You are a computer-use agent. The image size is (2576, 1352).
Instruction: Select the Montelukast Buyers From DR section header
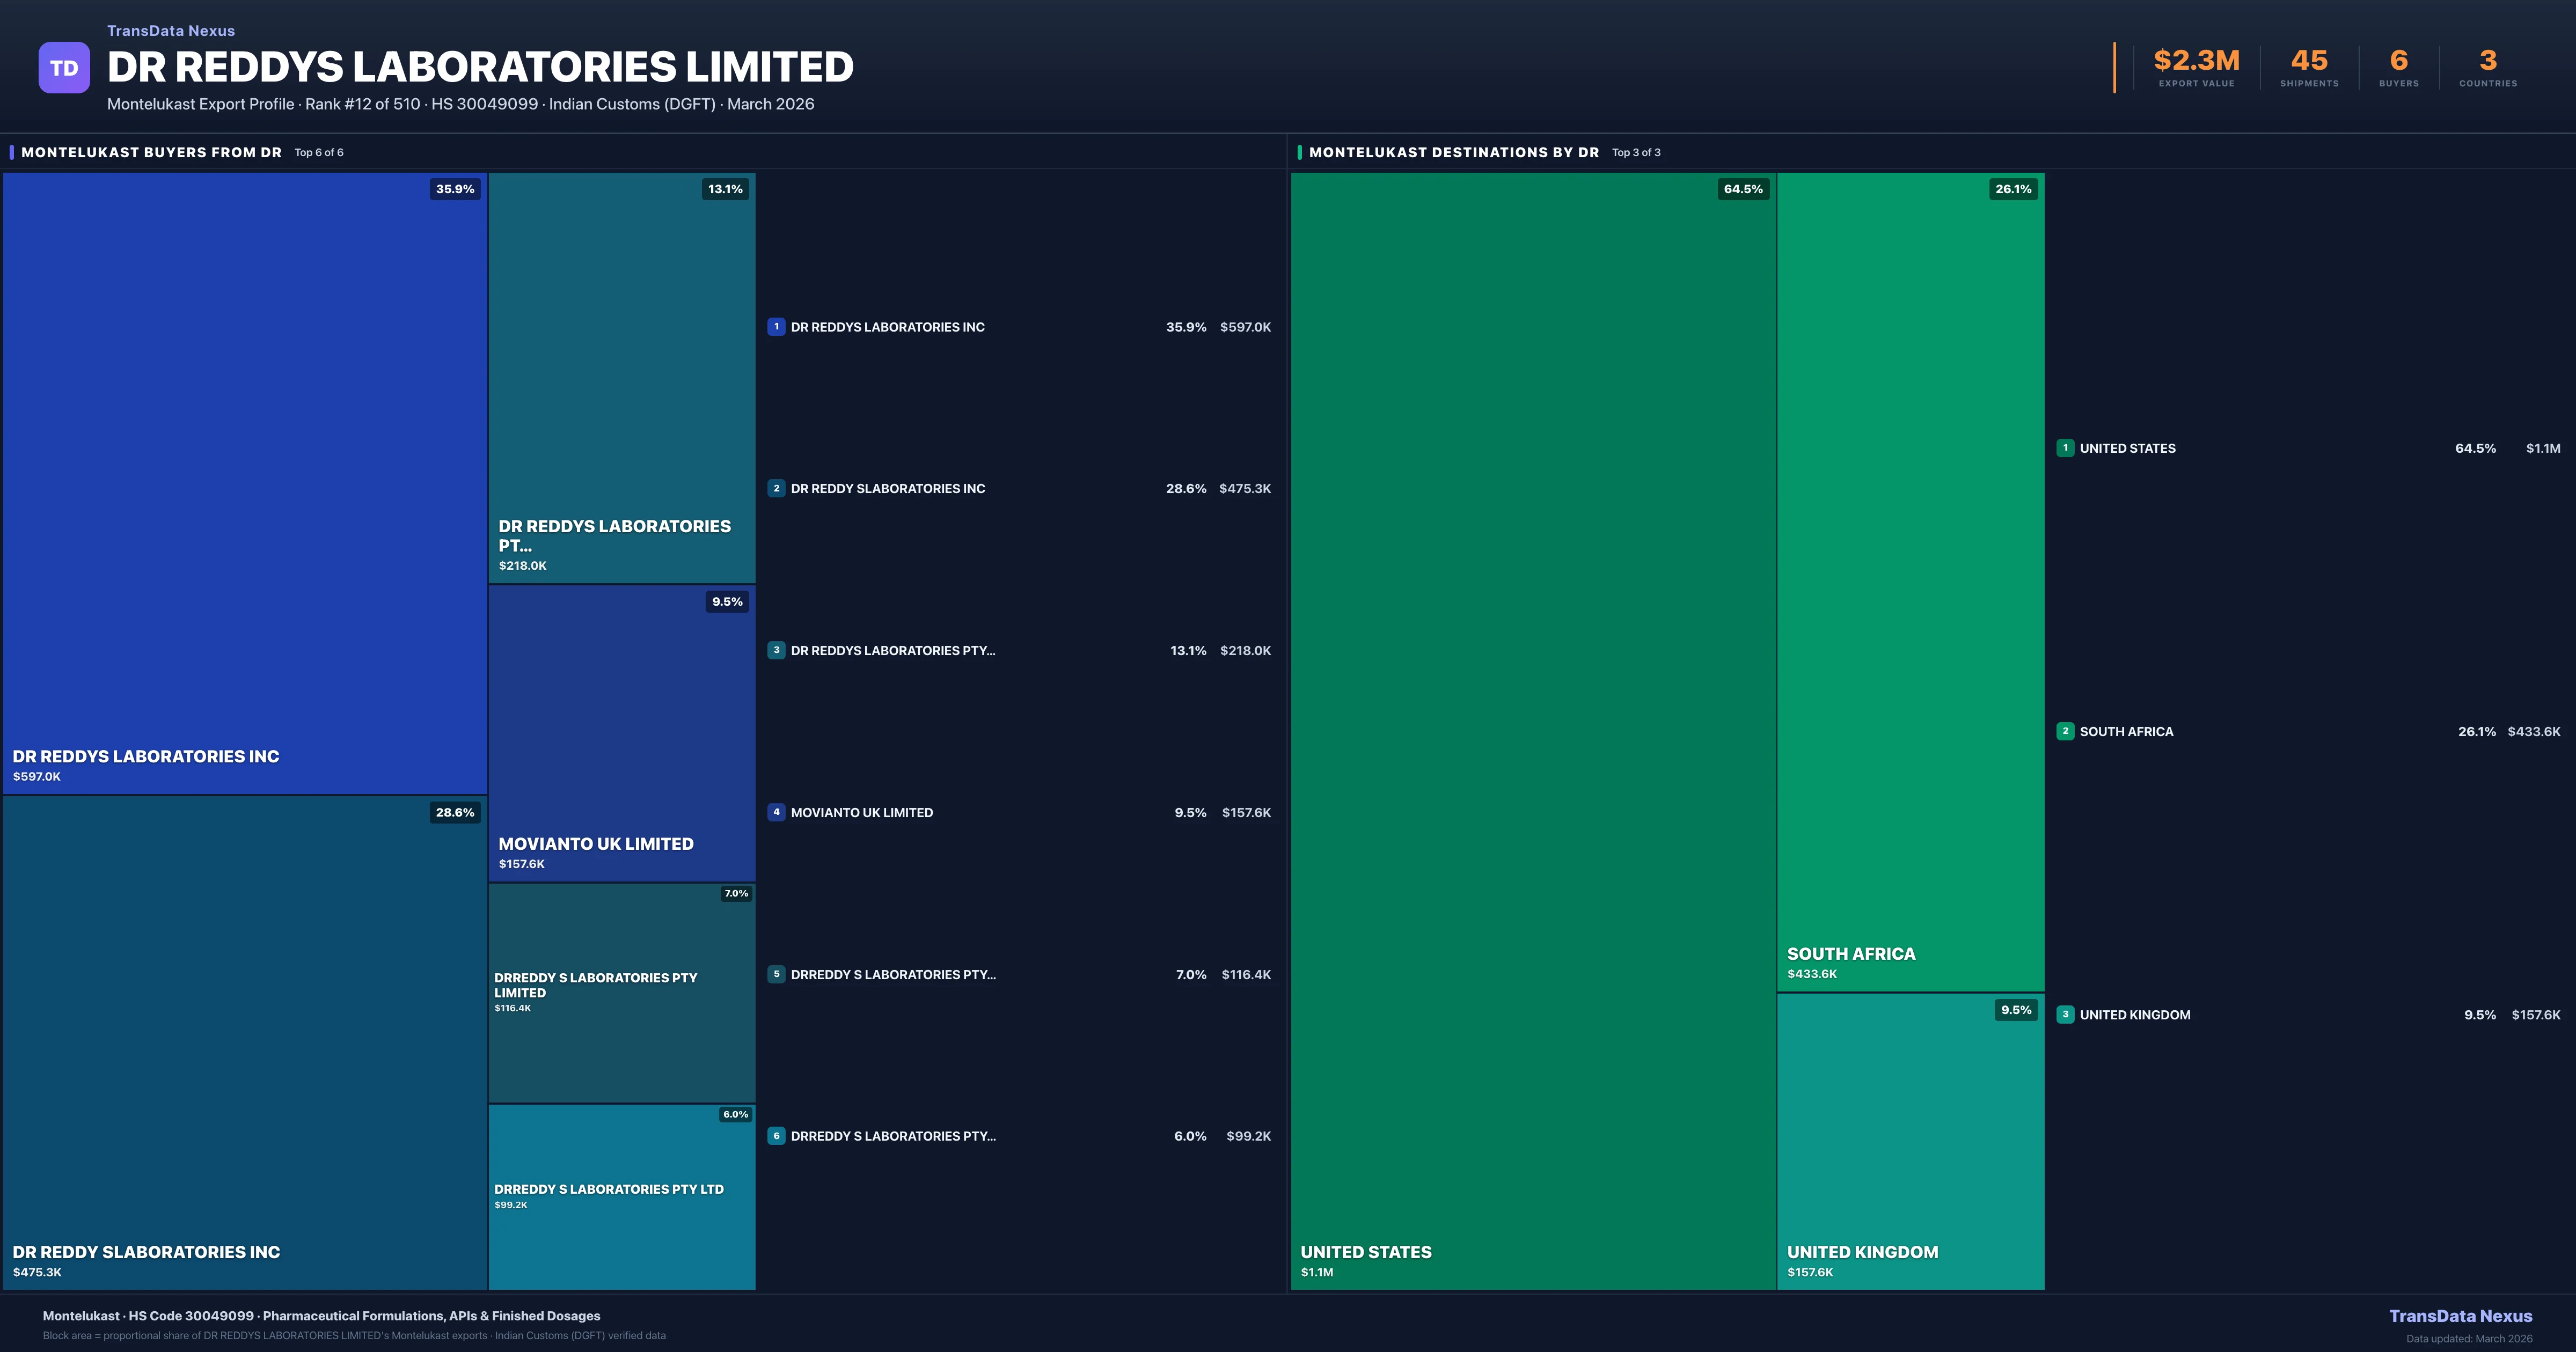pyautogui.click(x=151, y=152)
